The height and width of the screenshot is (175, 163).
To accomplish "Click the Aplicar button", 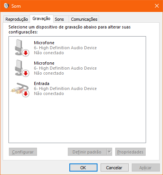I will click(146, 168).
